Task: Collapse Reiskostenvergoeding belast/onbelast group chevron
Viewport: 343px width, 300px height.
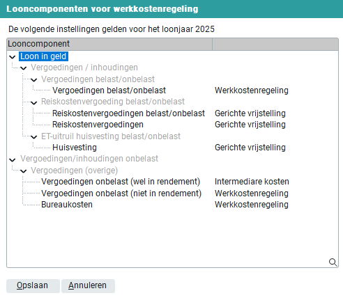Action: click(34, 102)
